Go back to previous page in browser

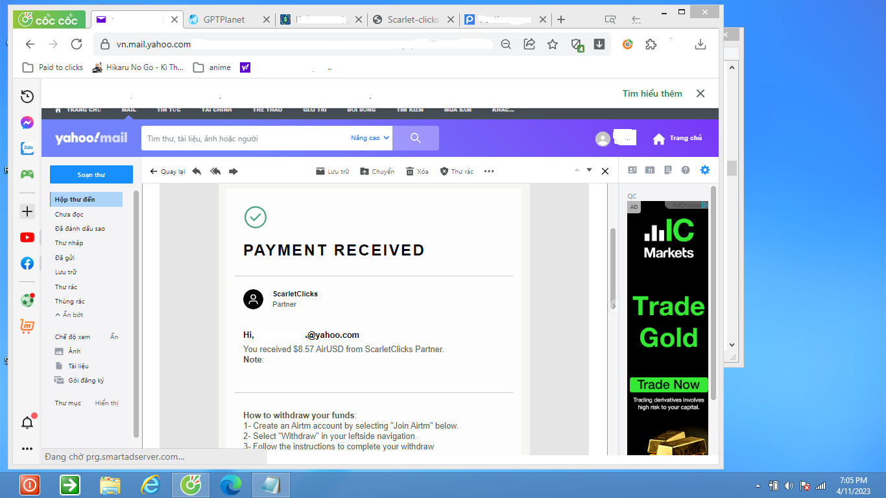[x=30, y=44]
